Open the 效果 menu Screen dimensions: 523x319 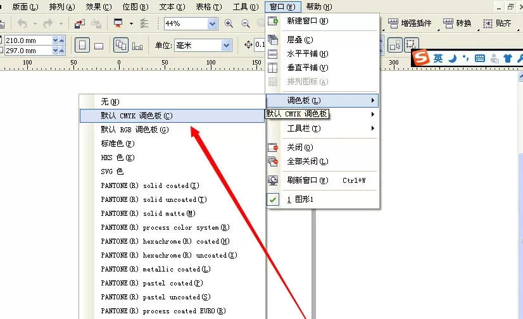click(x=98, y=7)
